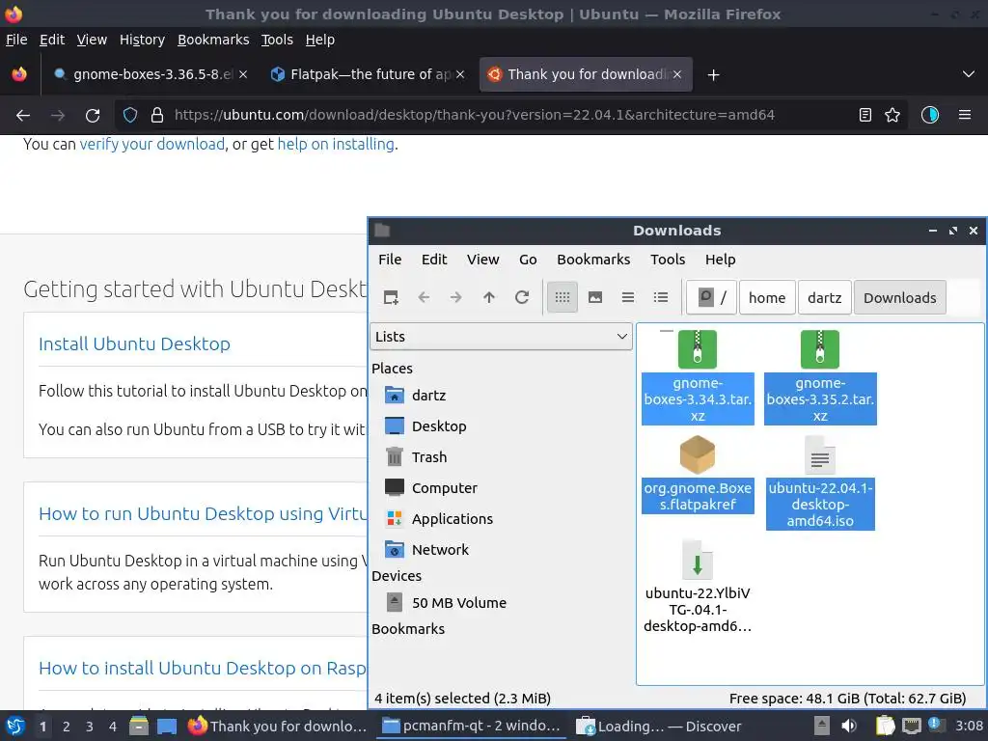988x741 pixels.
Task: Open the file manager Edit menu
Action: 434,260
